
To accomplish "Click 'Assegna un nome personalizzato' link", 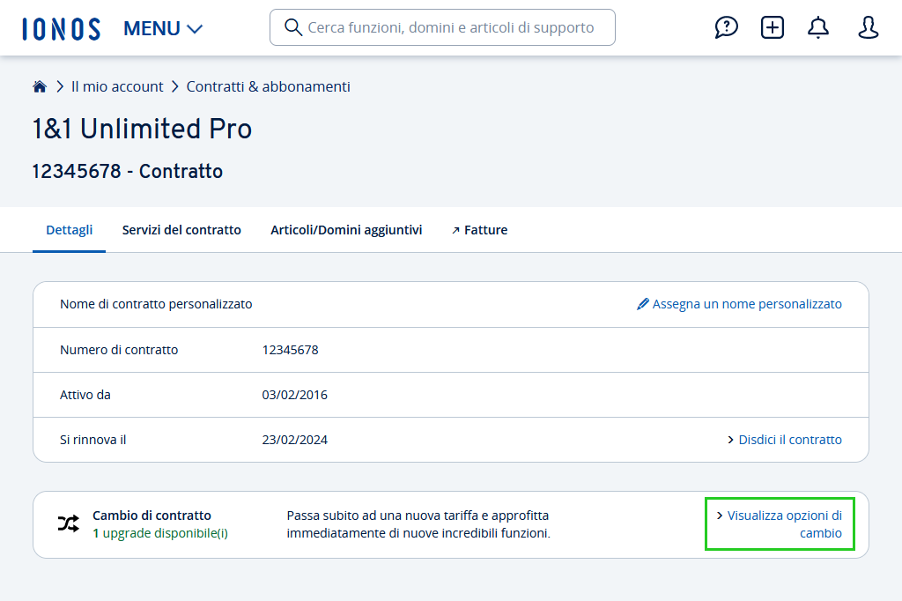I will (x=747, y=304).
